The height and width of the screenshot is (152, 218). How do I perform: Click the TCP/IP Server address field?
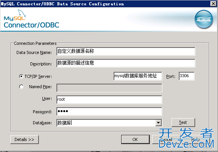tap(138, 76)
